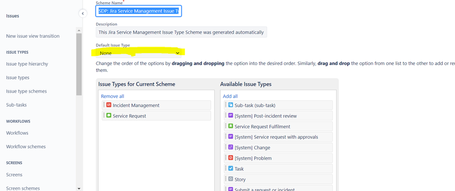Select Service Request Fulfilment row
455x191 pixels.
(x=278, y=126)
